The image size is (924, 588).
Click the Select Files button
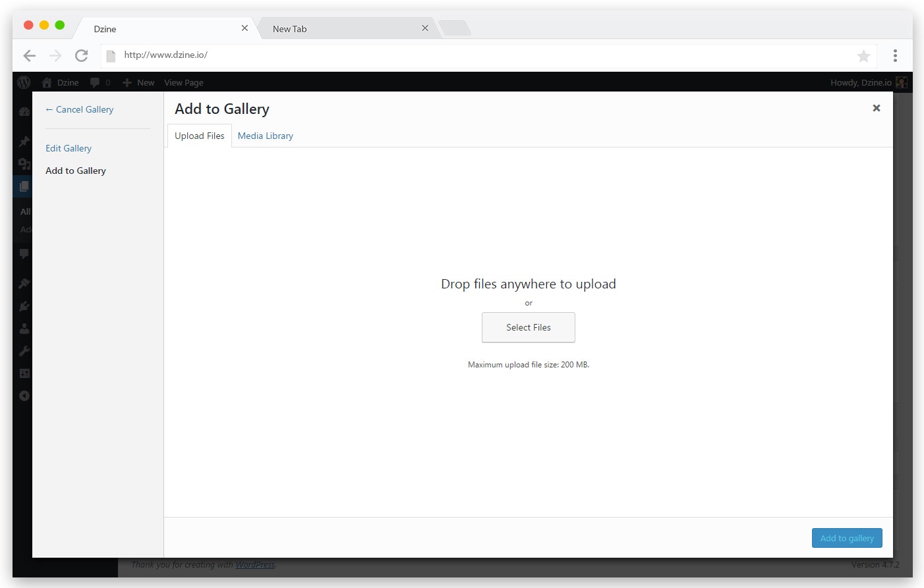[528, 327]
